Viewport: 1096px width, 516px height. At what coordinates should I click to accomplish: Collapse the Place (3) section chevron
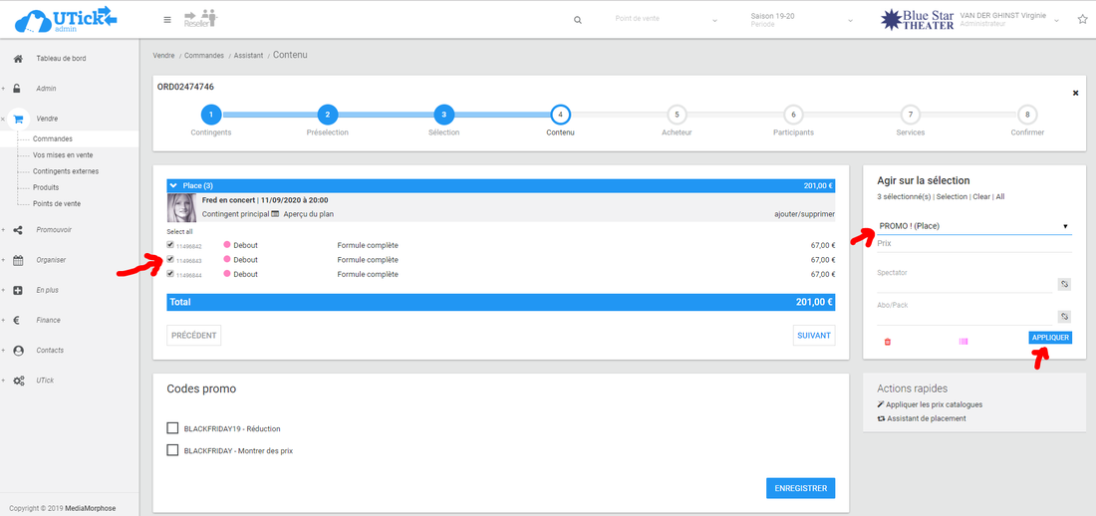tap(173, 185)
